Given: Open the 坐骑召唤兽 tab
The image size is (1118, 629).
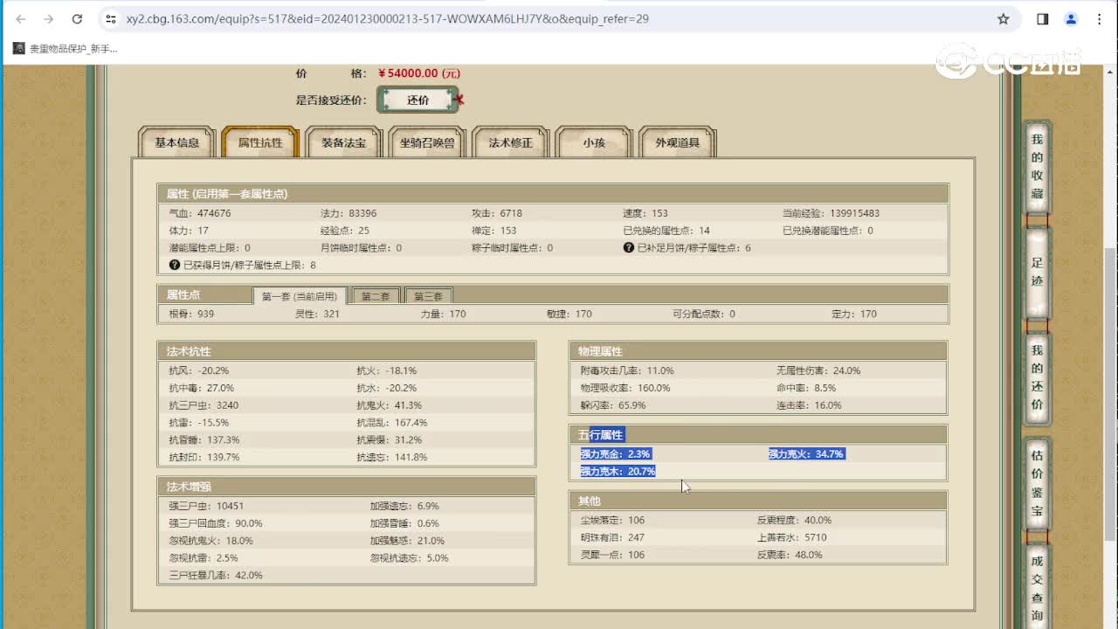Looking at the screenshot, I should [427, 142].
